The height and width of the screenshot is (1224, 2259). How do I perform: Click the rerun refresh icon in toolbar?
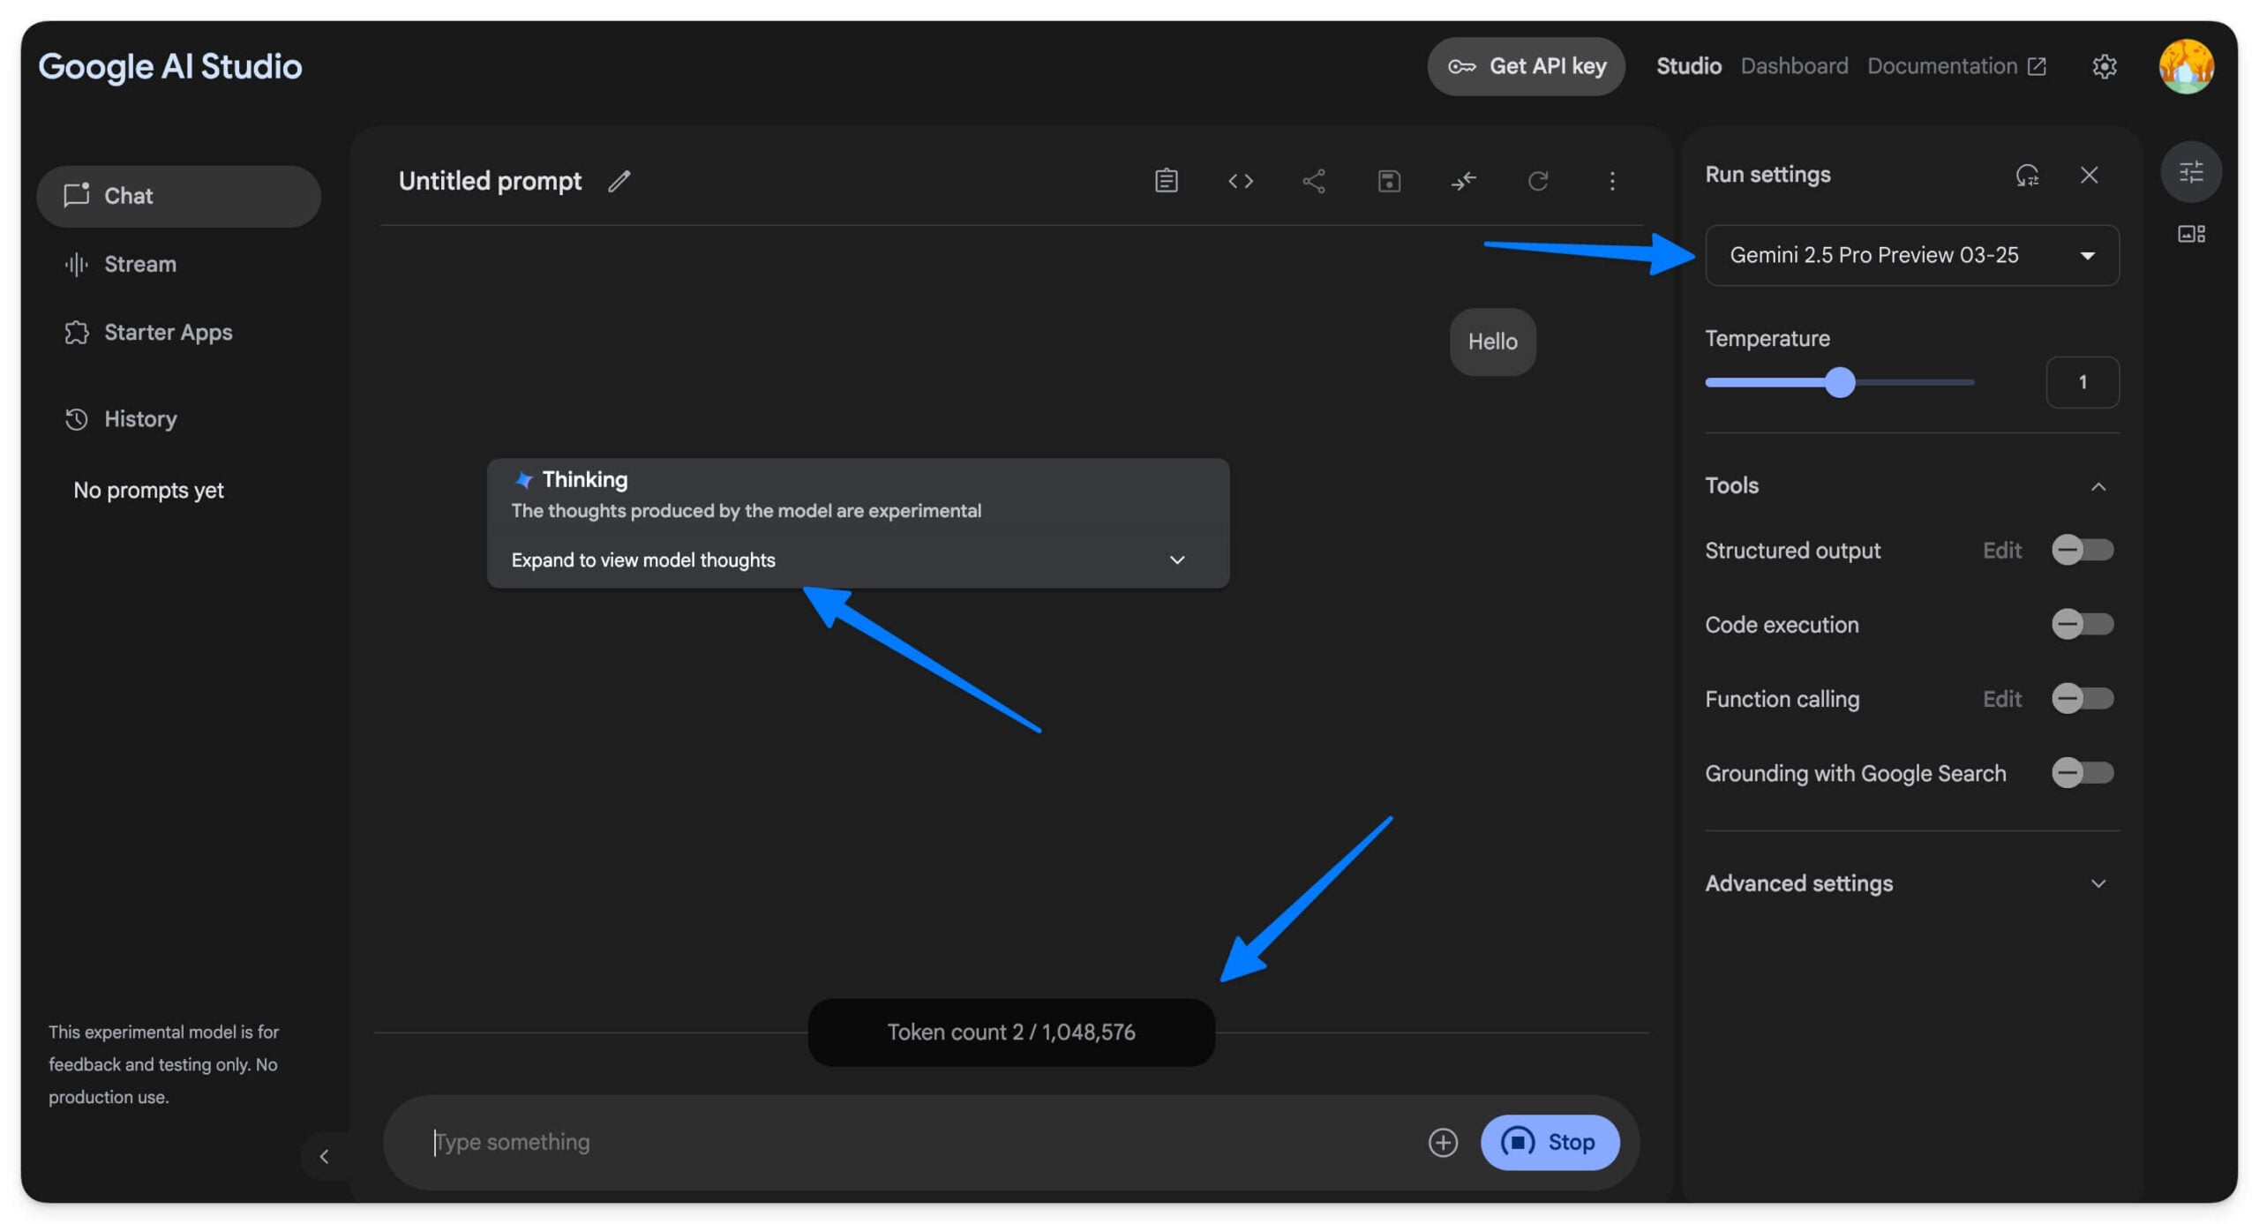click(x=1537, y=181)
